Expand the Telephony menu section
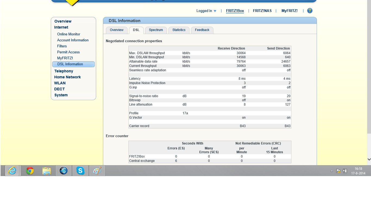Screen dimensions: 371x209 point(64,71)
